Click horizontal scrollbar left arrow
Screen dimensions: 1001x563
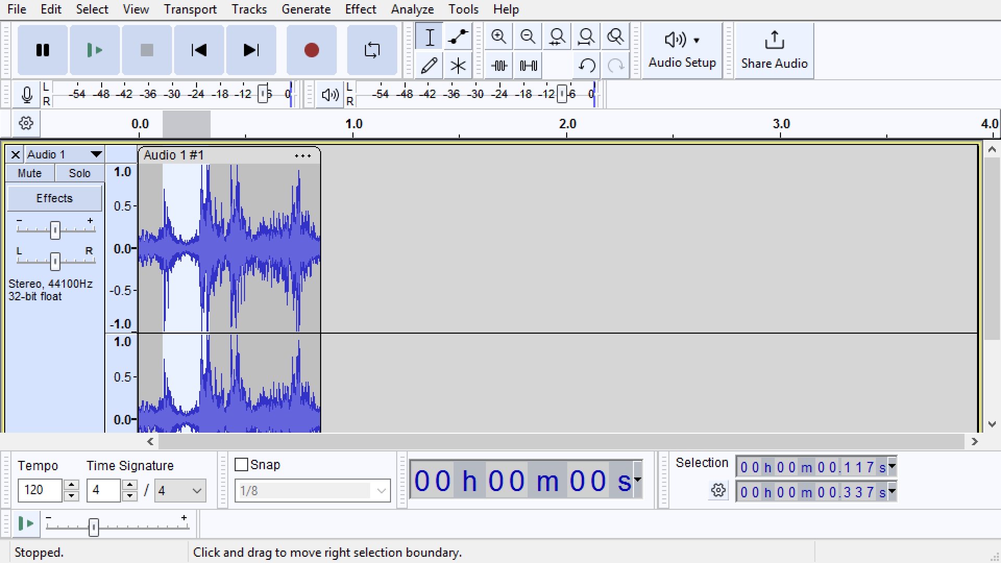pos(151,442)
